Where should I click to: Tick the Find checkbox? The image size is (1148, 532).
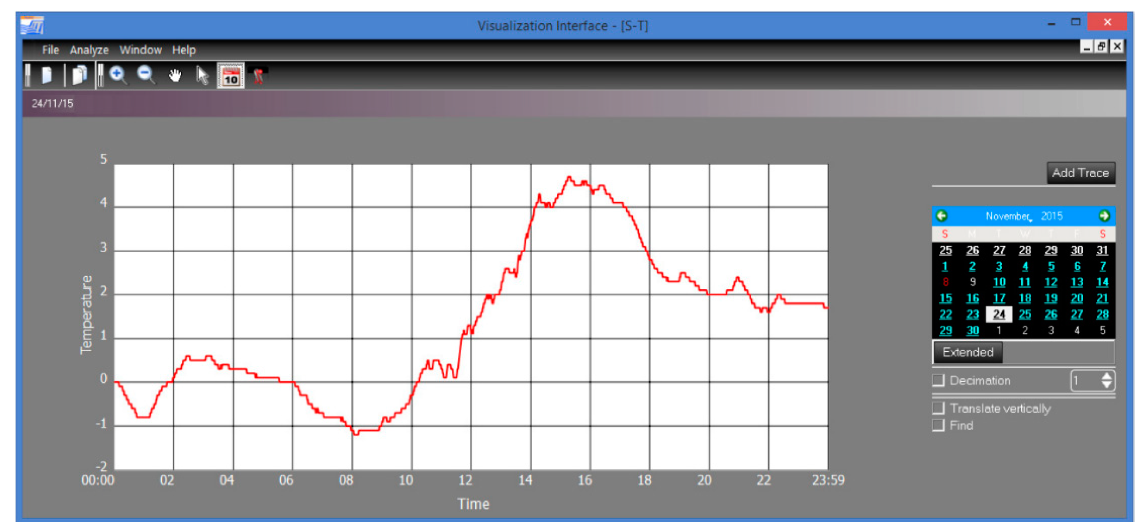939,425
